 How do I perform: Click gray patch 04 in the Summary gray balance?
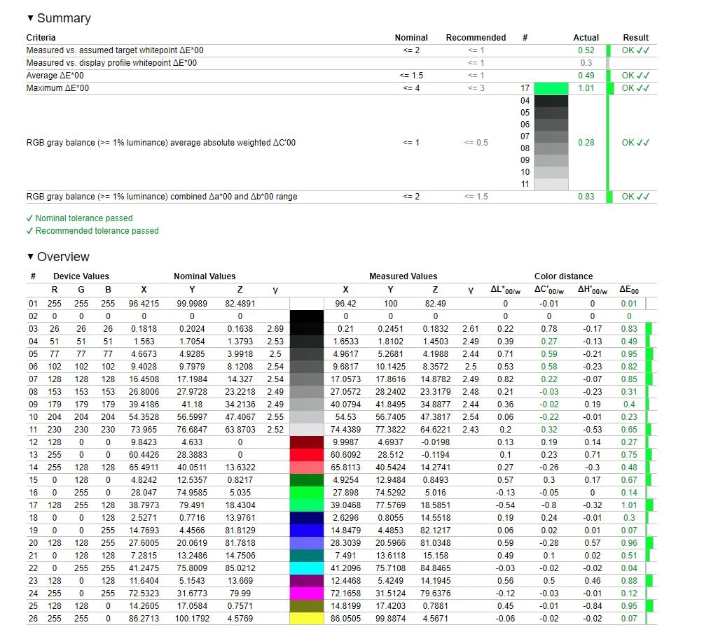tap(551, 101)
